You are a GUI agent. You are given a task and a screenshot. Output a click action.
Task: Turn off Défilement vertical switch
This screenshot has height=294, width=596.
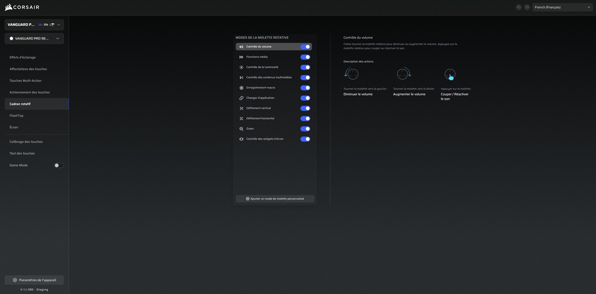(x=305, y=108)
